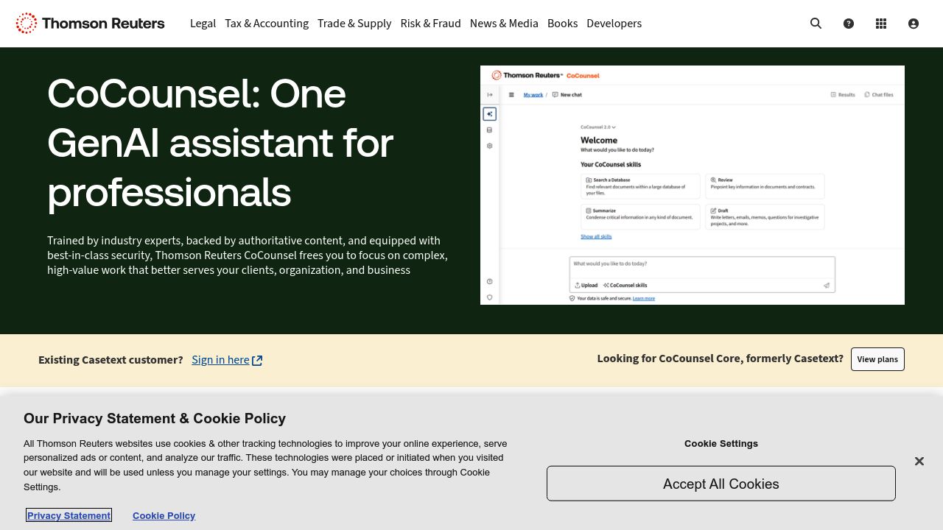Close the cookie banner with X
The width and height of the screenshot is (943, 530).
(919, 461)
